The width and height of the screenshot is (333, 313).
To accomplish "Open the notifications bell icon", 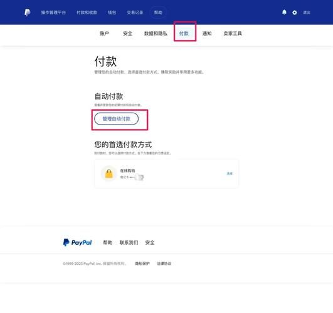I will point(284,13).
